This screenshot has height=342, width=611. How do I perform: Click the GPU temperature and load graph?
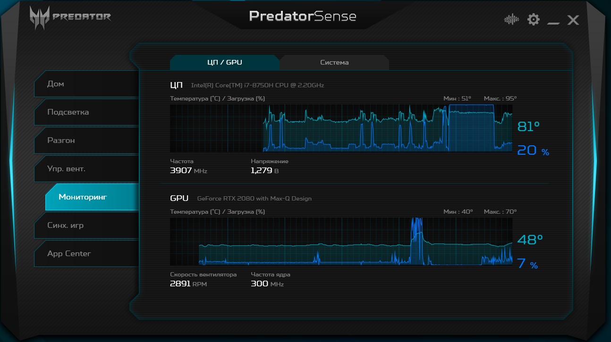tap(341, 241)
